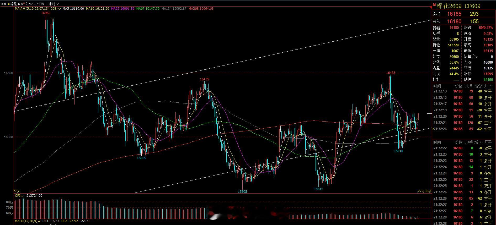Click the 27分30秒 countdown label

(424, 191)
